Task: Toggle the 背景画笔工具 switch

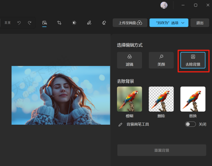Action: [190, 124]
